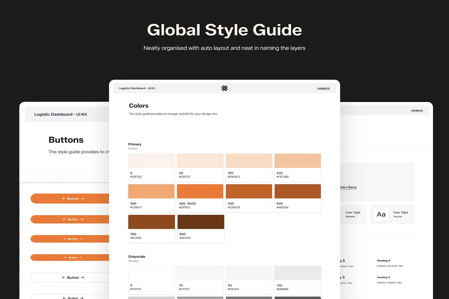Click the Aa preview tile for Inter Tight Regular

tap(381, 214)
